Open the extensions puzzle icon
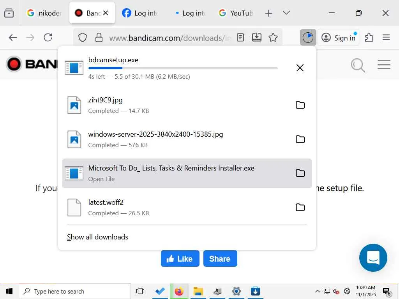The height and width of the screenshot is (299, 399). point(369,38)
